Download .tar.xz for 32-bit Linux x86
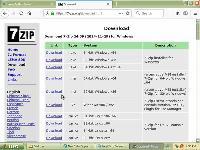 tap(54, 123)
